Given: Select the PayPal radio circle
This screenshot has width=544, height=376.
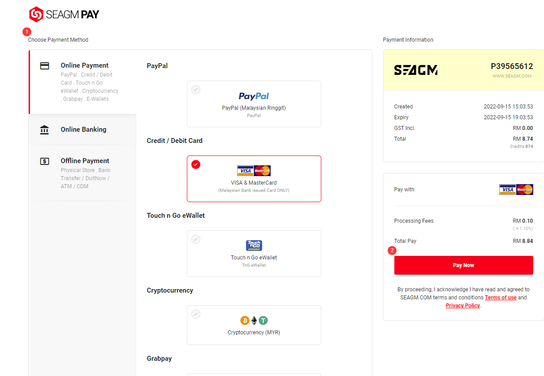Looking at the screenshot, I should 196,90.
